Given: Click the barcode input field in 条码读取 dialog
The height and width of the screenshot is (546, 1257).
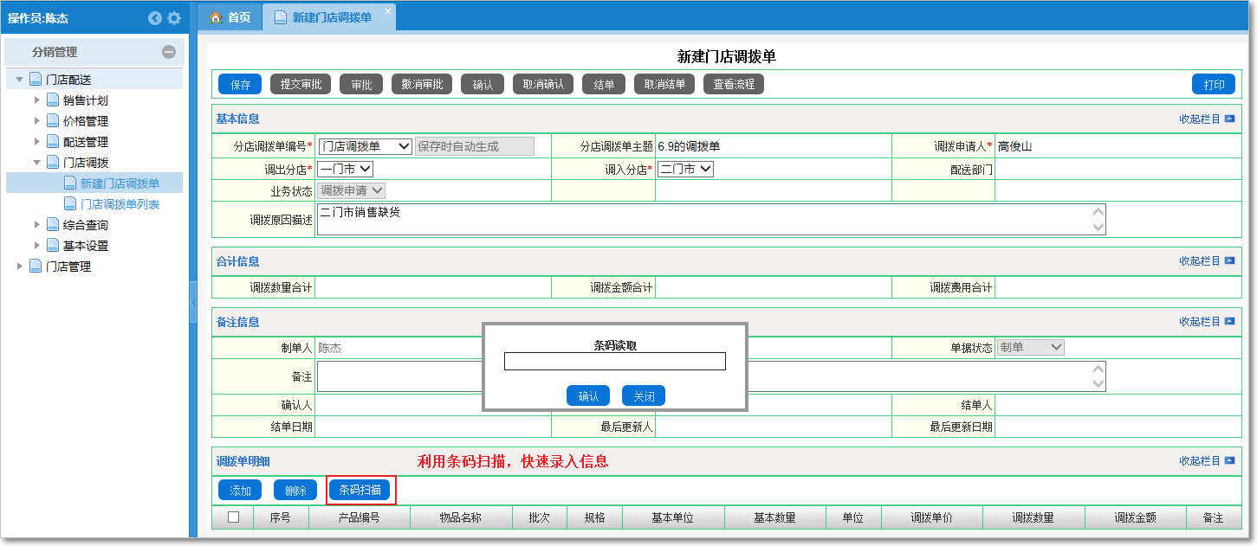Looking at the screenshot, I should (x=614, y=362).
